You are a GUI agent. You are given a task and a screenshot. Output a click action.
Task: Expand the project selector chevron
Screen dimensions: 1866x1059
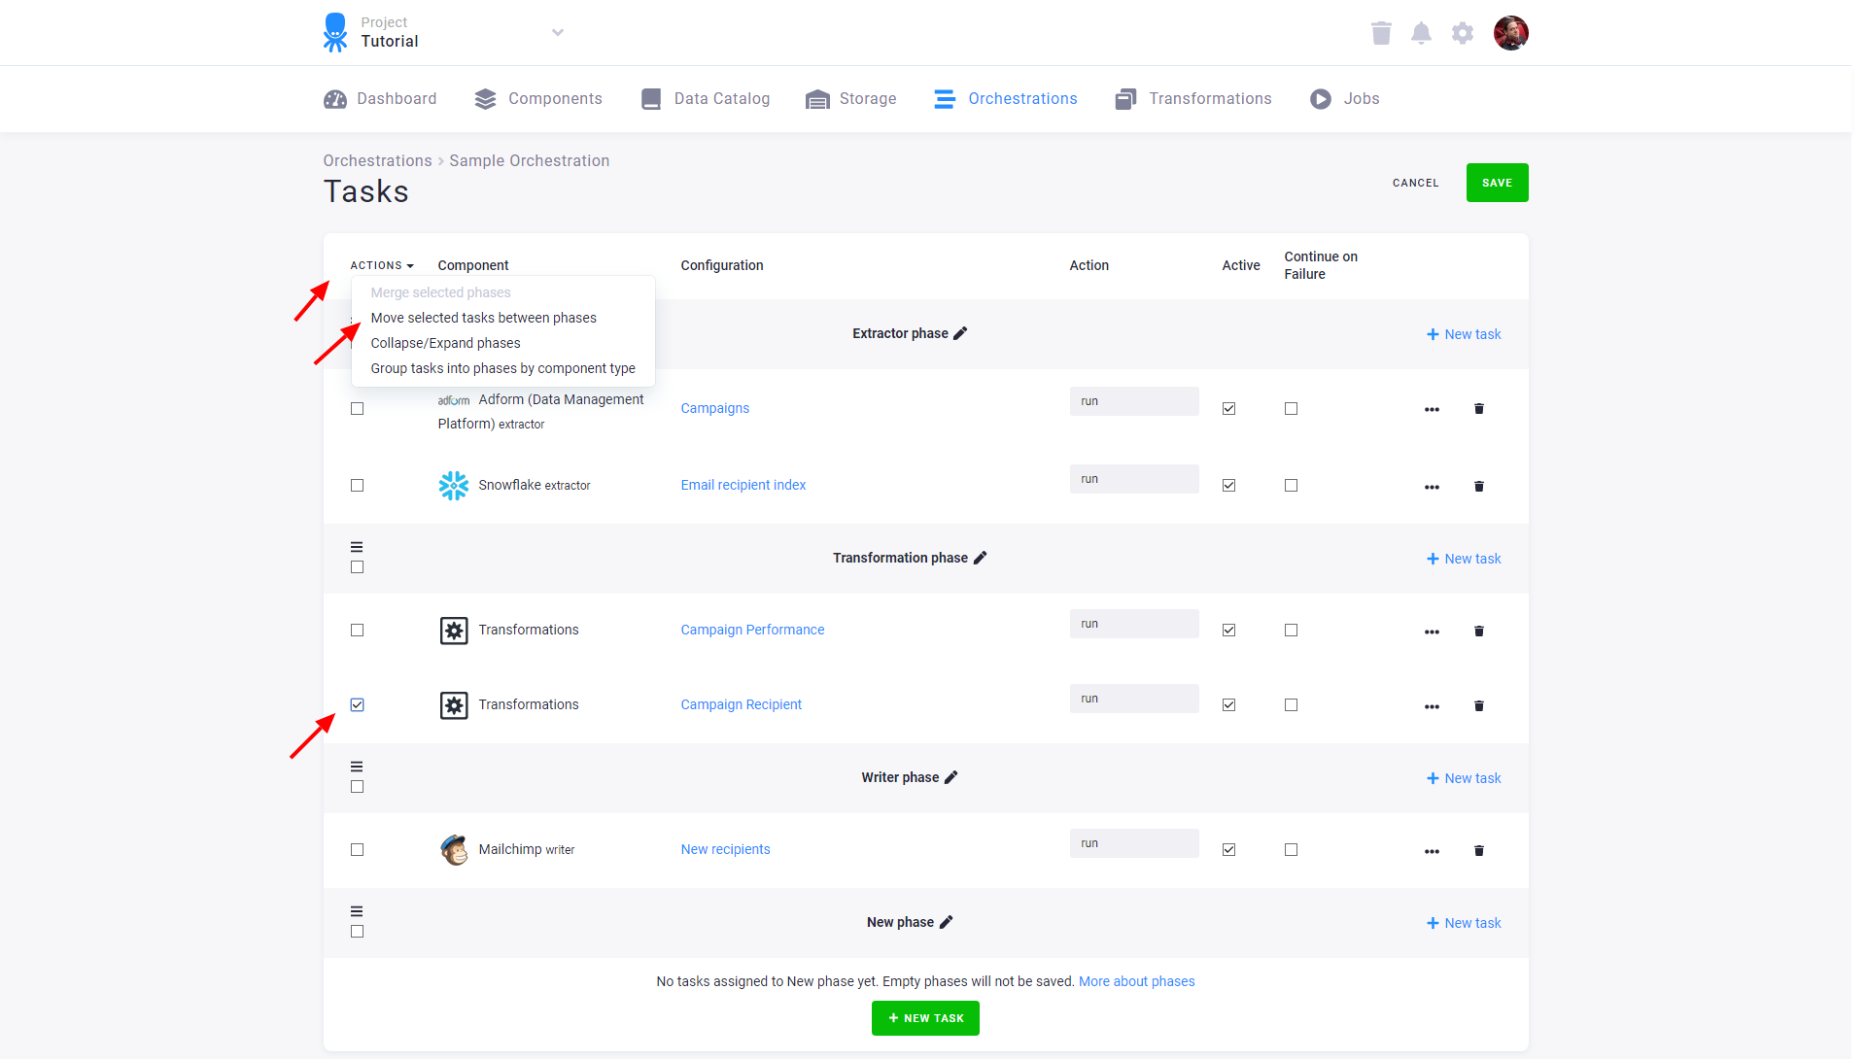[x=558, y=32]
